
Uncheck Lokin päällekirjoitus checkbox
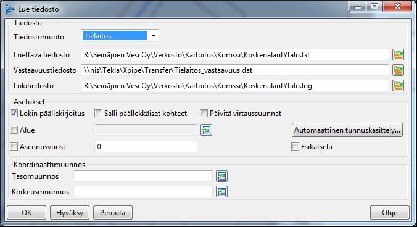pyautogui.click(x=14, y=113)
